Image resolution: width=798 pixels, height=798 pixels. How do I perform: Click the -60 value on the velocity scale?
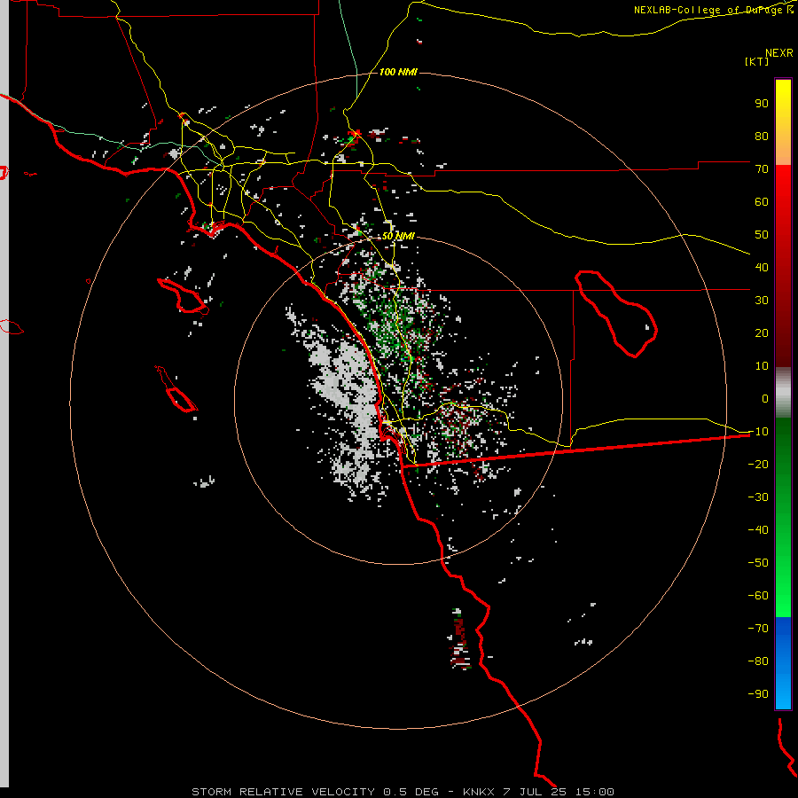758,596
